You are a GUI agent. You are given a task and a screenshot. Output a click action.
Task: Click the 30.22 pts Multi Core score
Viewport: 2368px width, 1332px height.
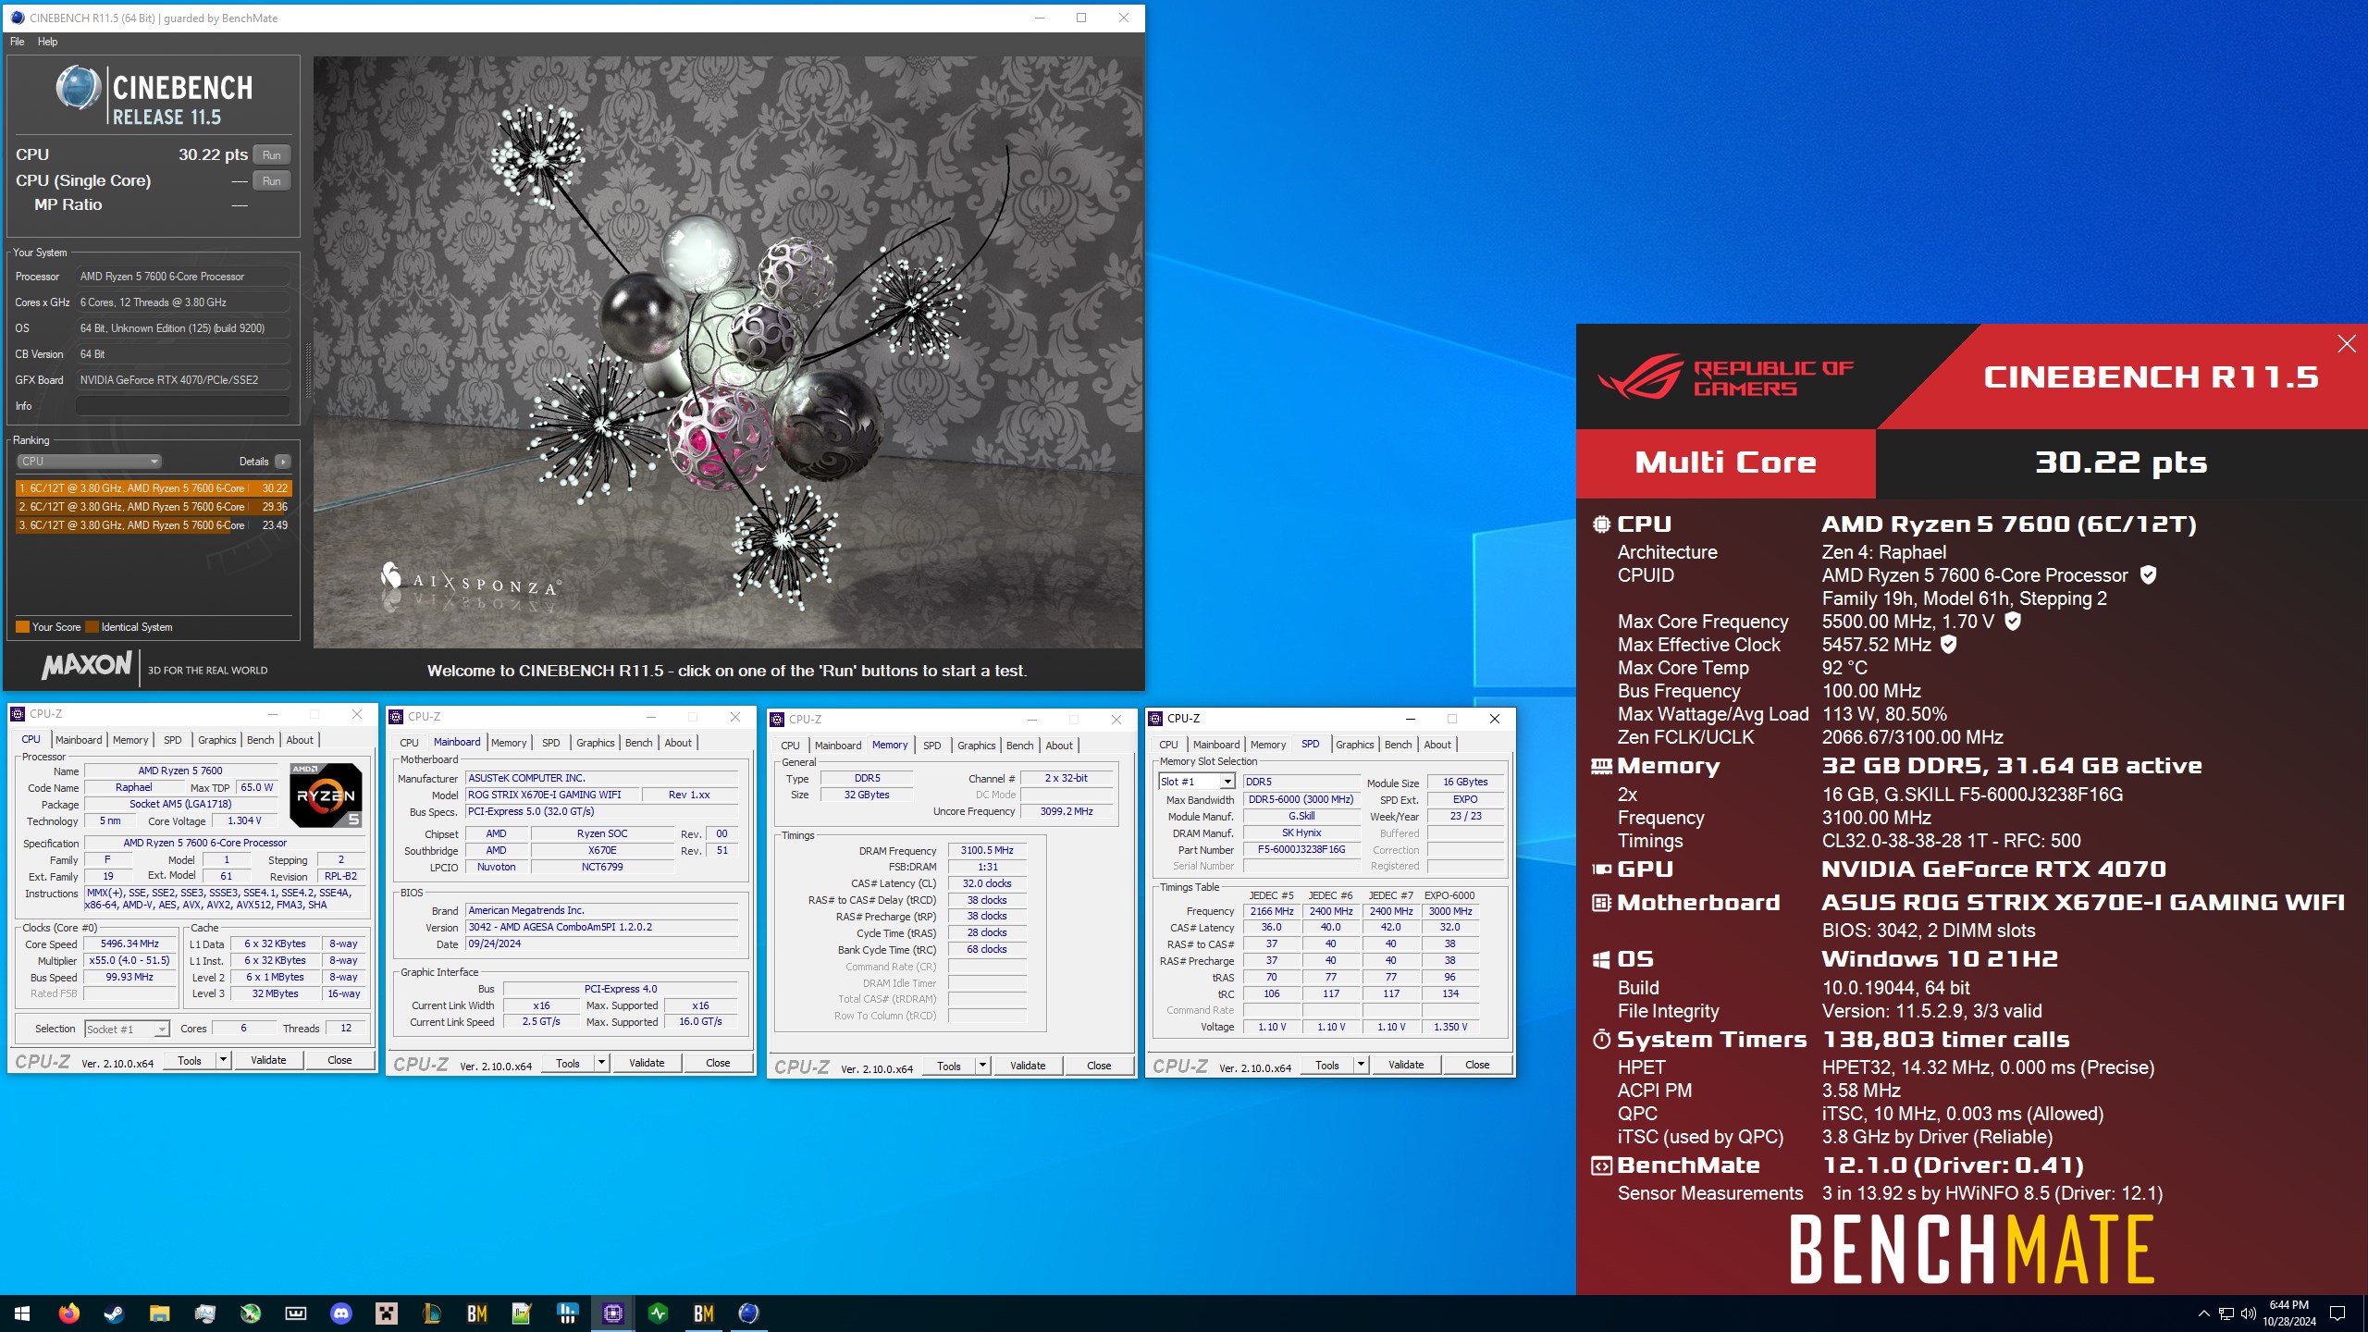[2120, 462]
